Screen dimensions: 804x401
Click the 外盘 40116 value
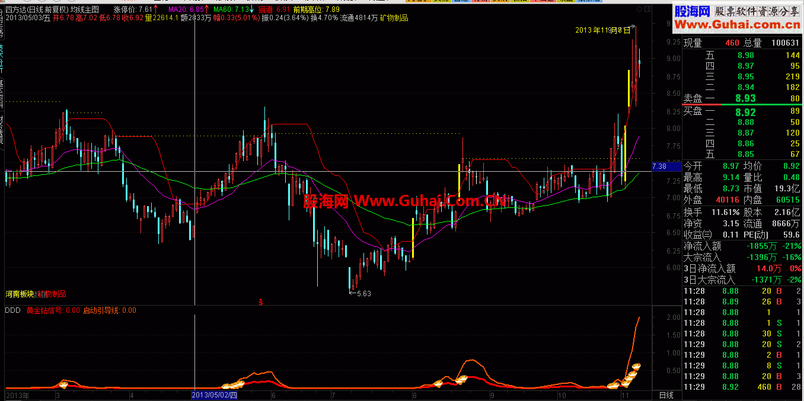coord(727,200)
